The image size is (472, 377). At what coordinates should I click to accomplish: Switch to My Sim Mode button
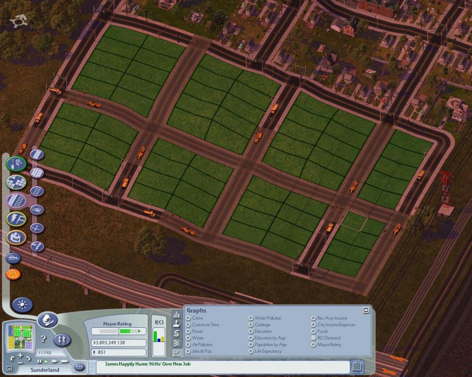(62, 340)
